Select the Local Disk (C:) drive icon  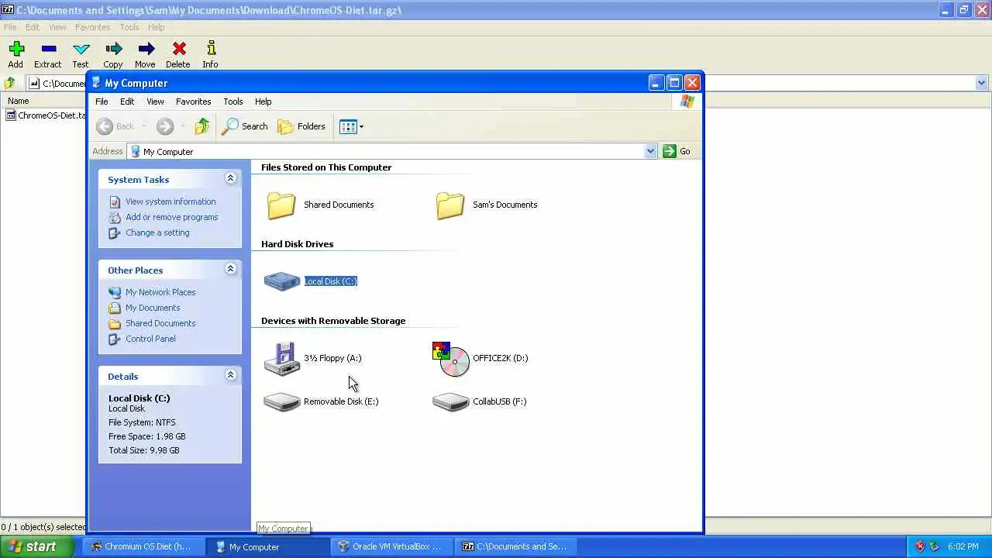[282, 281]
